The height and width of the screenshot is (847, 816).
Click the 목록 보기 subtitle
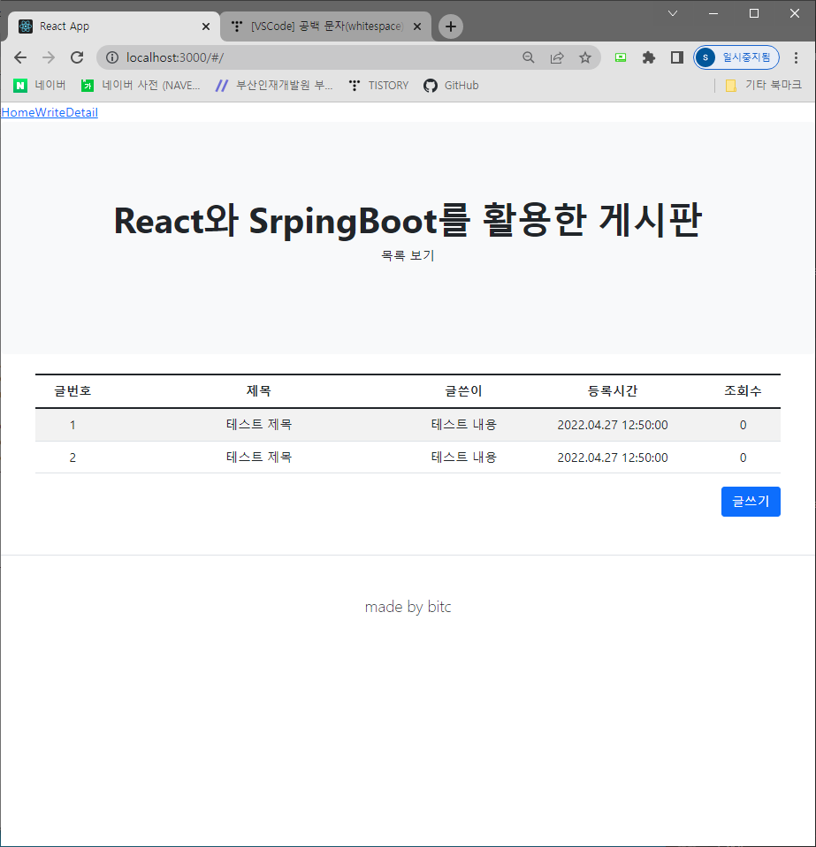(x=408, y=255)
